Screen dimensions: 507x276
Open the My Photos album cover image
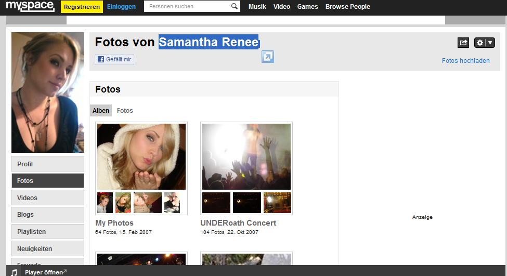[141, 156]
